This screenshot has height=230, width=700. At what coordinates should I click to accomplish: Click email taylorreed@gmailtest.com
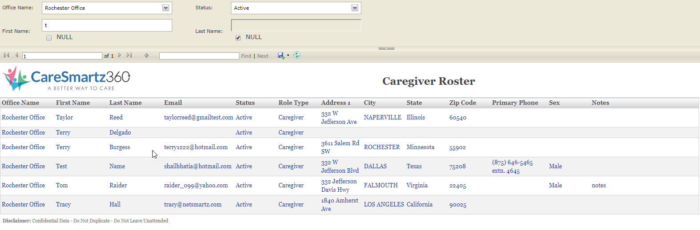pyautogui.click(x=198, y=117)
